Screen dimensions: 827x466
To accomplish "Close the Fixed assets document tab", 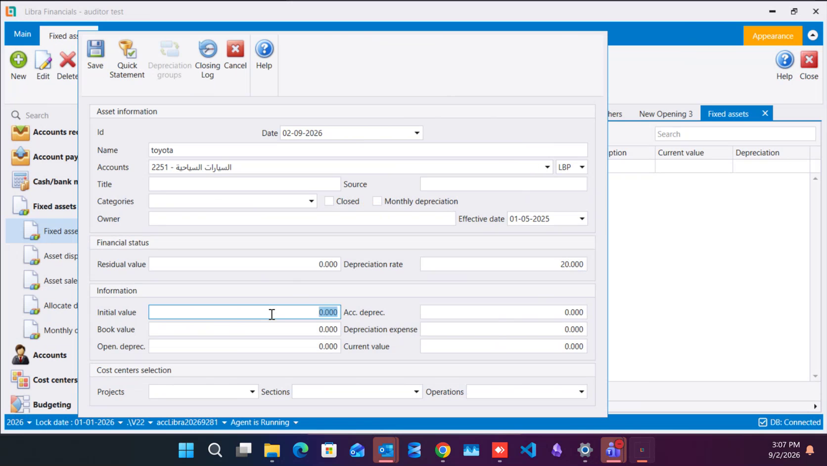I will (765, 114).
